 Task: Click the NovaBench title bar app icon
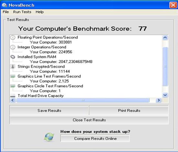click(x=5, y=5)
